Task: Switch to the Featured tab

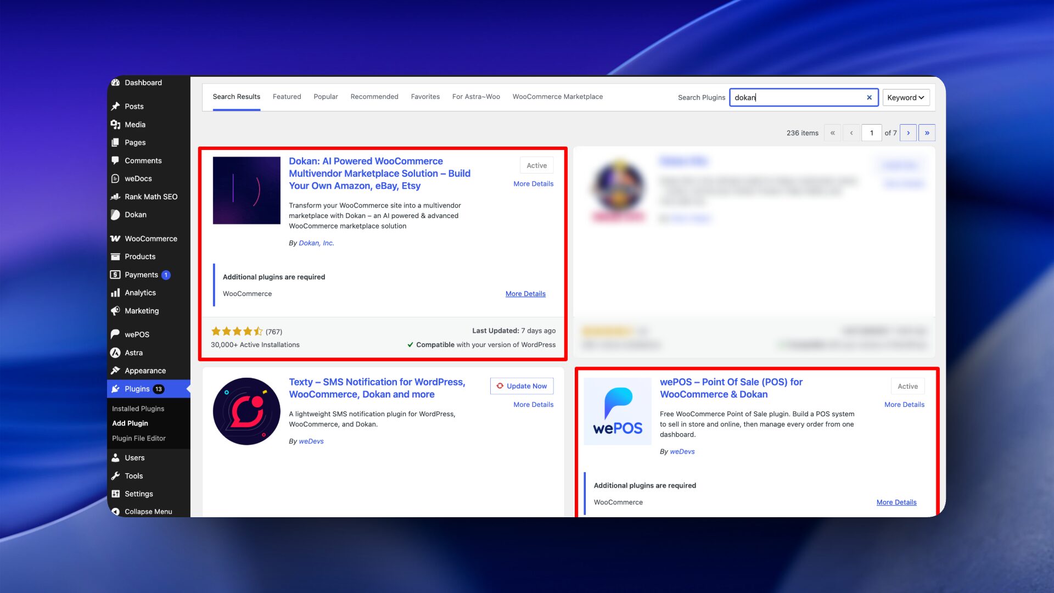Action: [287, 97]
